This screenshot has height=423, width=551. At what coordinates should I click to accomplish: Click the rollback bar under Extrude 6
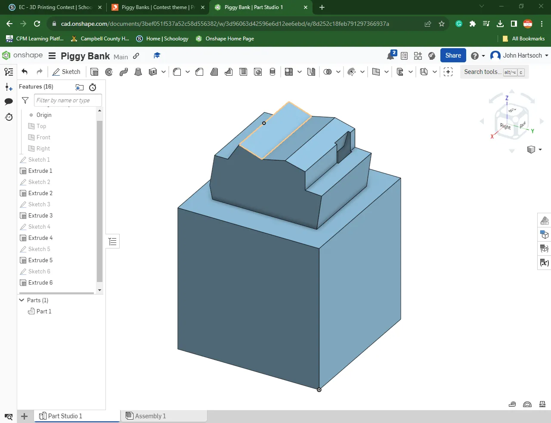pos(56,293)
